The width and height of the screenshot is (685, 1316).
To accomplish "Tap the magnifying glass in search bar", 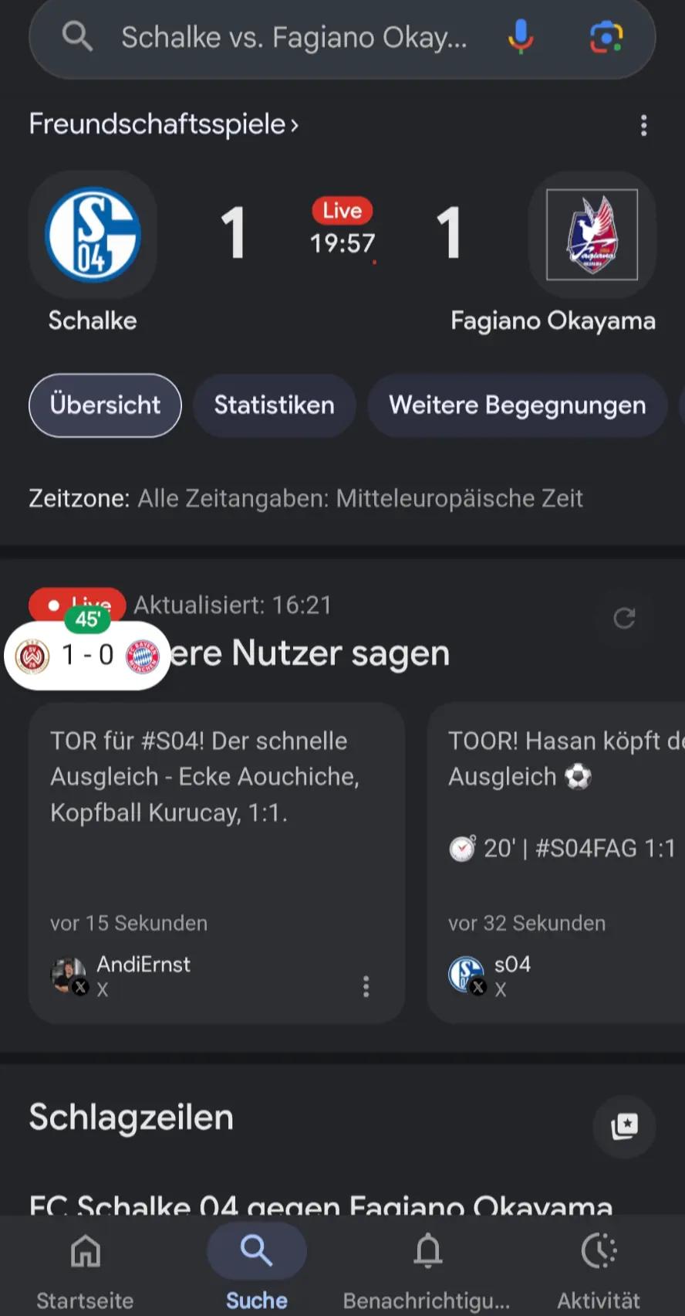I will (77, 36).
